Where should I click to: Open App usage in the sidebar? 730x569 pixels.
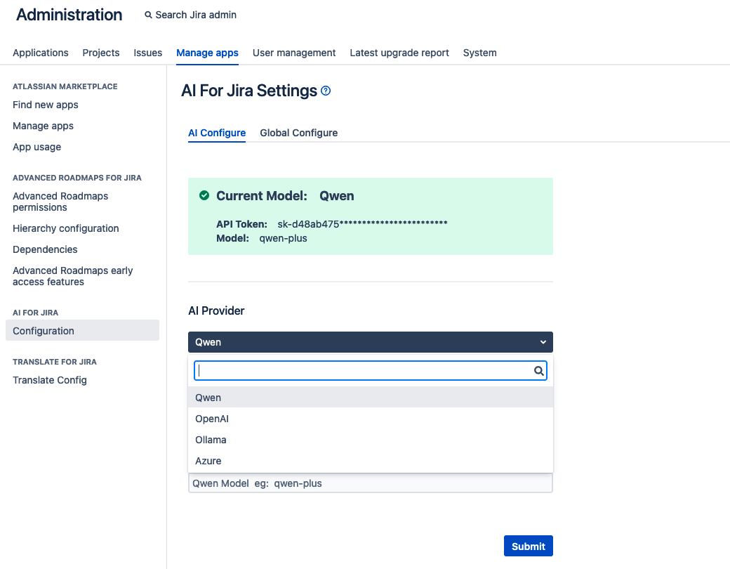click(36, 147)
